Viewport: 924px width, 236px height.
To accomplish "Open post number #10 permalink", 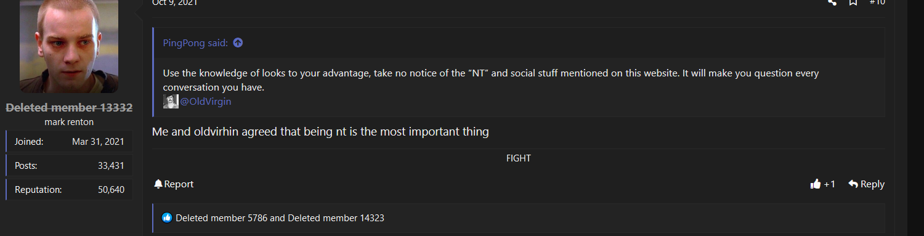I will [x=877, y=2].
